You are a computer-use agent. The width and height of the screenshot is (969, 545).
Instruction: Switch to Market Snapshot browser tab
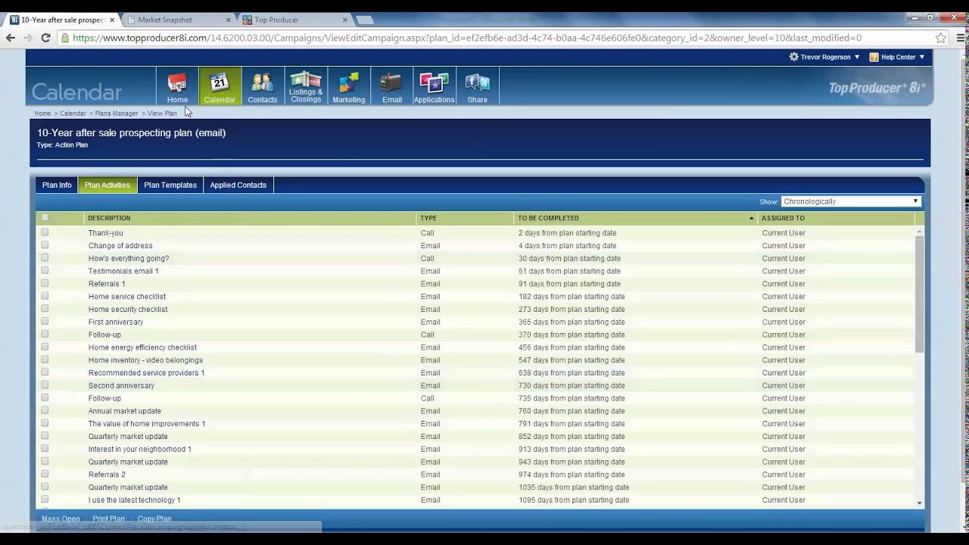coord(180,20)
